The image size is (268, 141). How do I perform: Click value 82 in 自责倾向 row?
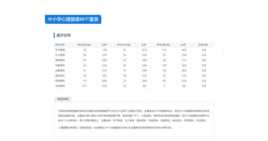pyautogui.click(x=125, y=65)
